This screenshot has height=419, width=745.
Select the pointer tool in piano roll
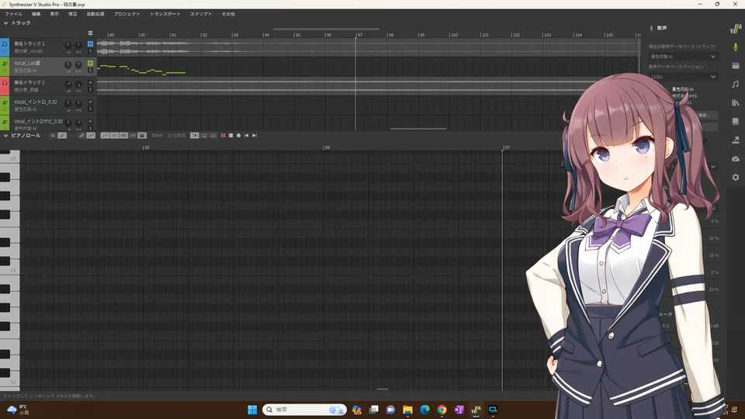point(53,135)
